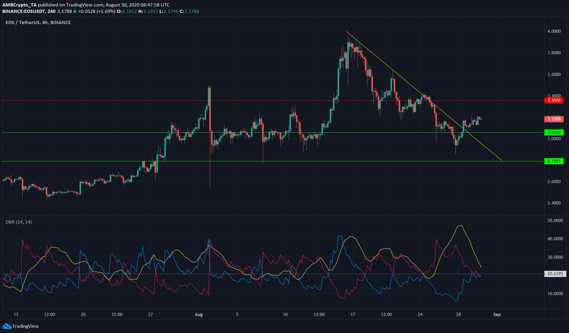Click the TradingView wordmark text
This screenshot has height=333, width=569.
coord(26,326)
